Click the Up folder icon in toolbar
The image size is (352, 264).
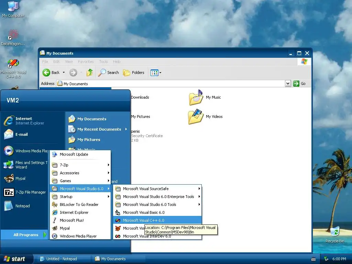pos(90,73)
